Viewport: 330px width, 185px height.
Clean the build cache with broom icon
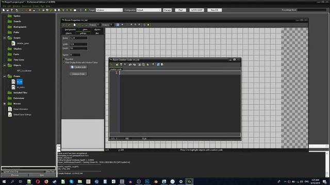(x=34, y=10)
